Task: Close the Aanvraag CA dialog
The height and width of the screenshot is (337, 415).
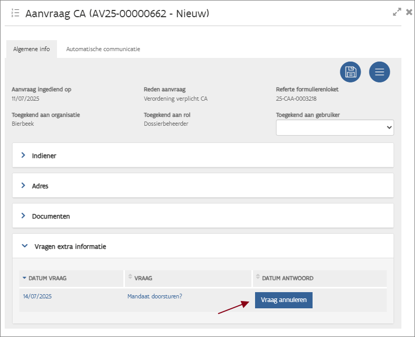Action: (409, 12)
